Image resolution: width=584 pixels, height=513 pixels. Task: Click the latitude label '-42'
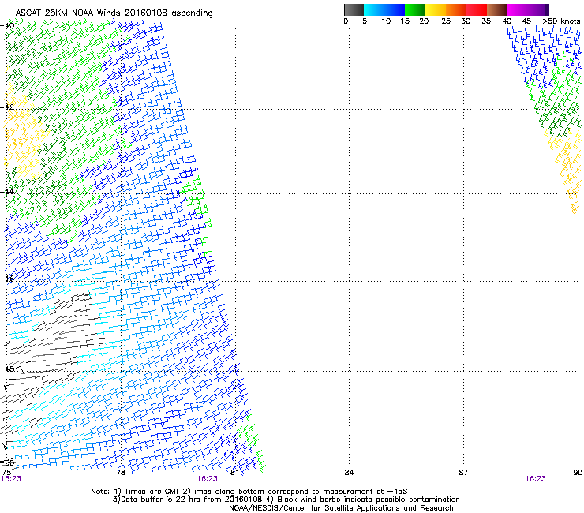[x=7, y=107]
